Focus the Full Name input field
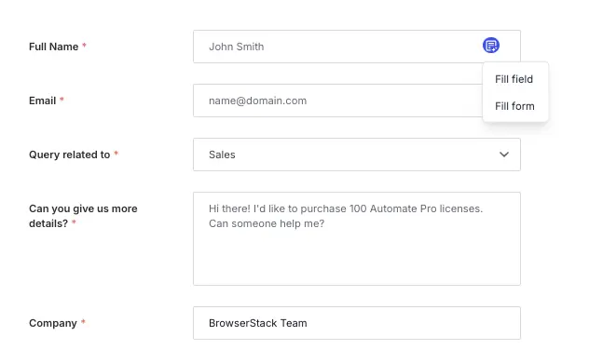Image resolution: width=603 pixels, height=363 pixels. click(357, 47)
